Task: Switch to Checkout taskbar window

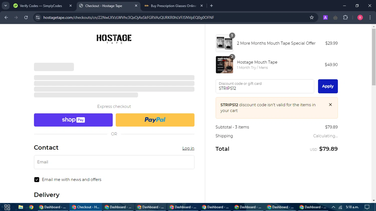Action: pyautogui.click(x=86, y=207)
